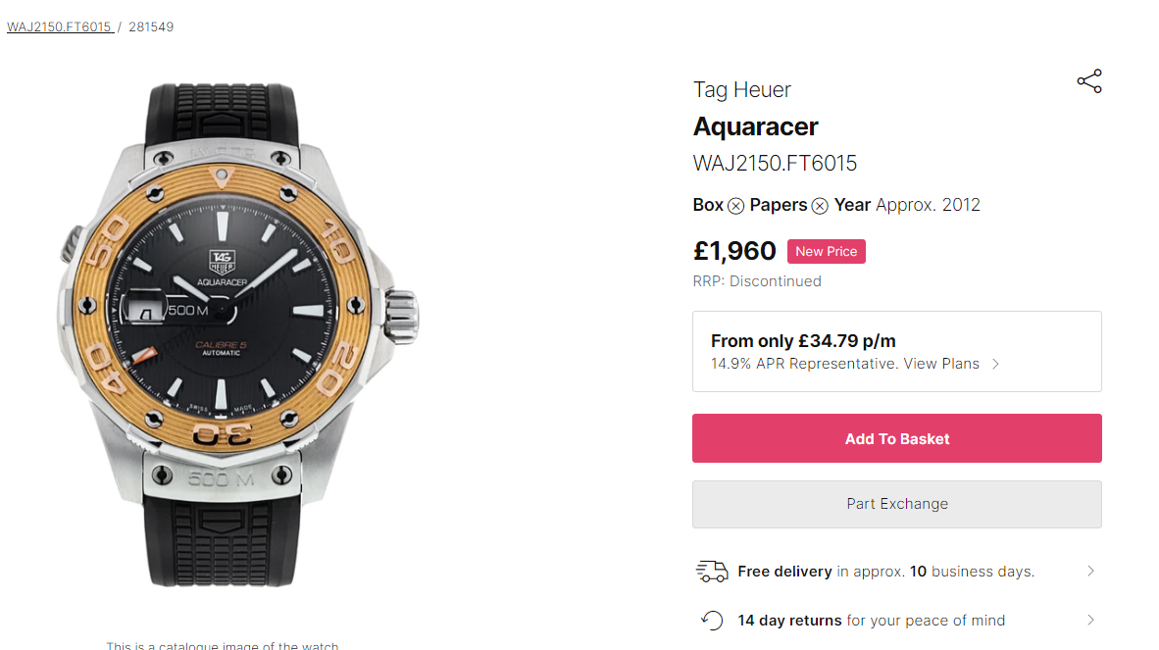Screen dimensions: 1159x650
Task: Click the delivery truck icon
Action: (x=712, y=572)
